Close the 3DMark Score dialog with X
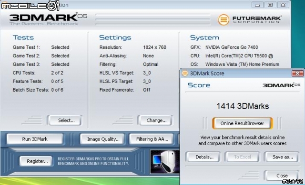 pos(297,74)
